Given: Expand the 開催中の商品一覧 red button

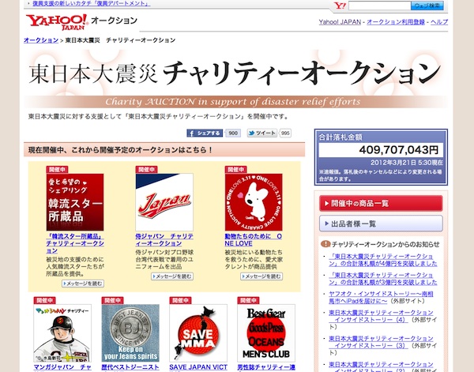Looking at the screenshot, I should click(x=381, y=203).
